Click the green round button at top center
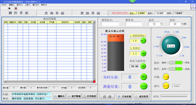The height and width of the screenshot is (105, 196). 132,1
